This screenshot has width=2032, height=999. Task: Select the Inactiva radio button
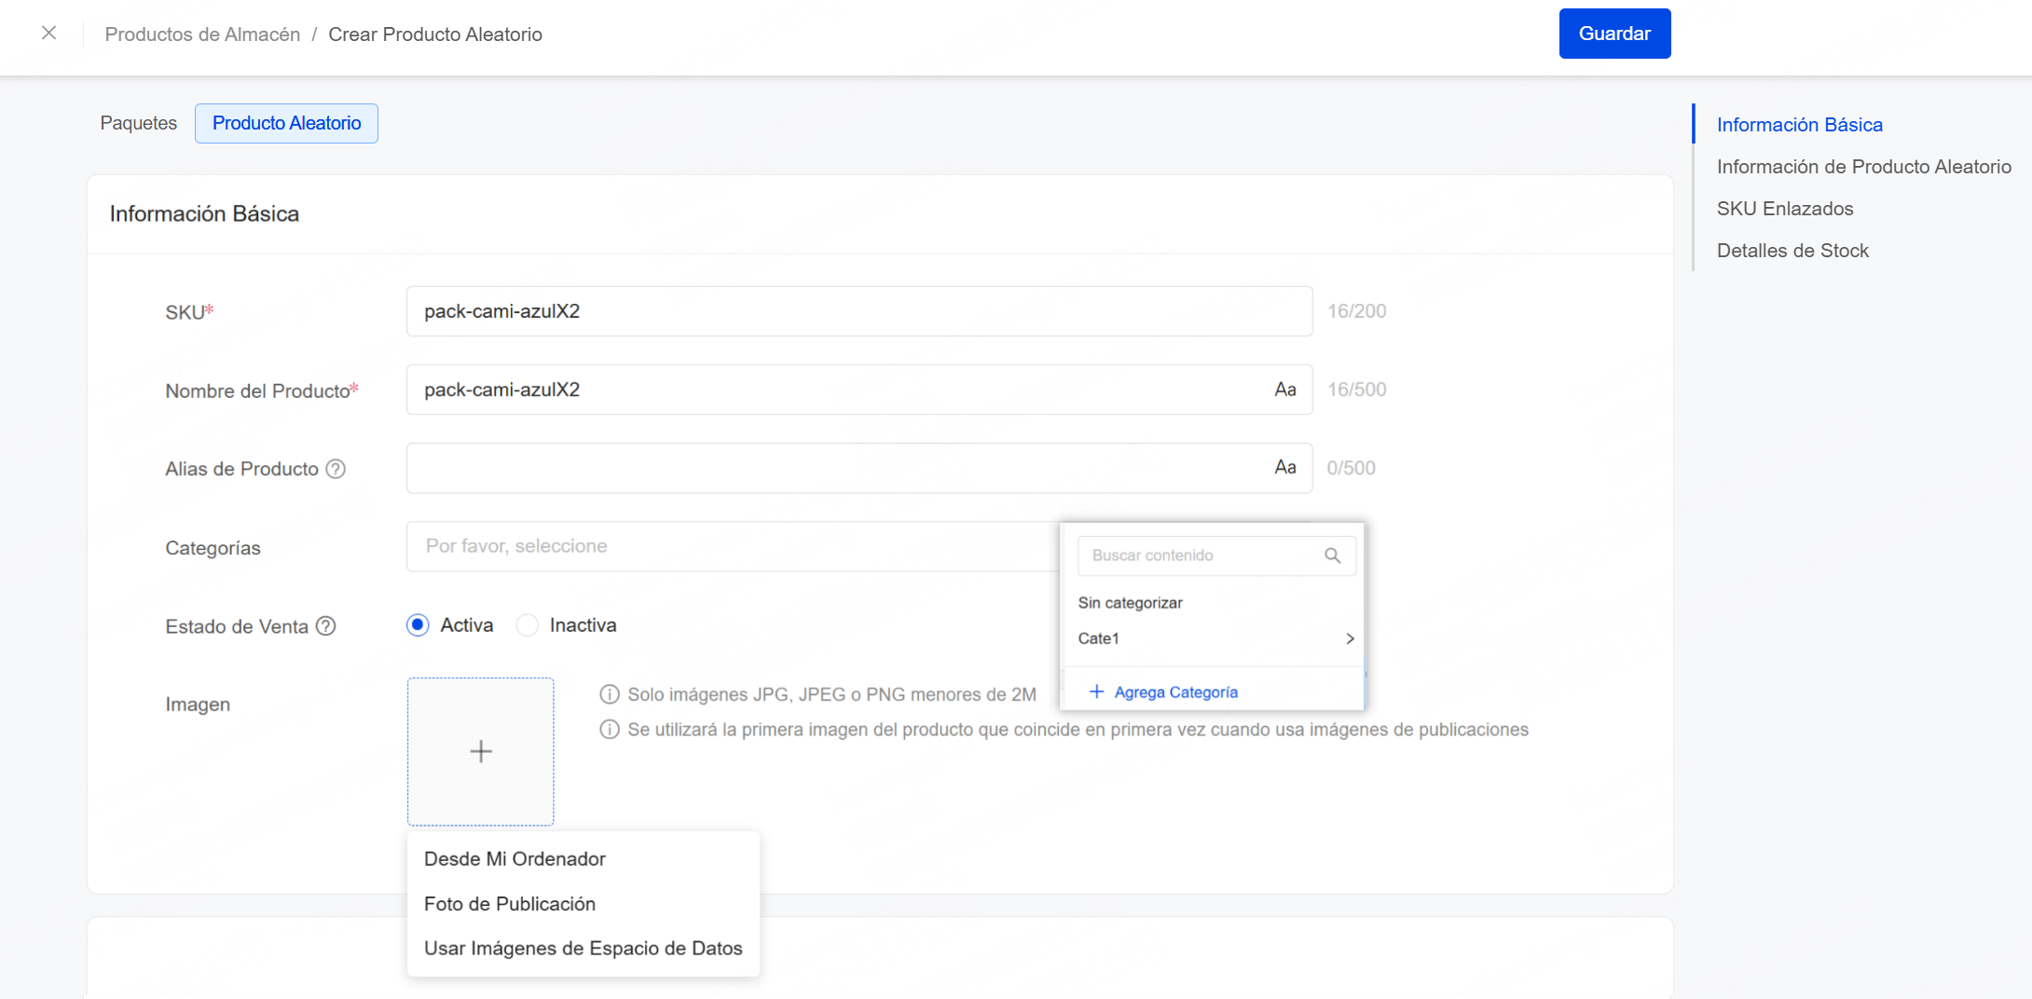click(528, 624)
